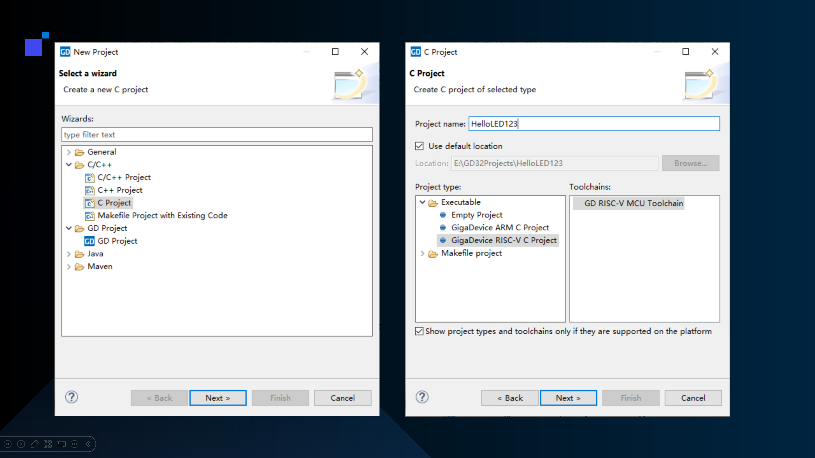
Task: Close the New Project dialog
Action: pyautogui.click(x=365, y=52)
